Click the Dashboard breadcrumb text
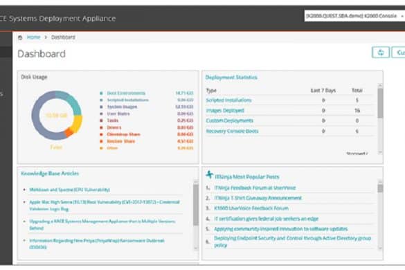The image size is (405, 270). pyautogui.click(x=63, y=37)
